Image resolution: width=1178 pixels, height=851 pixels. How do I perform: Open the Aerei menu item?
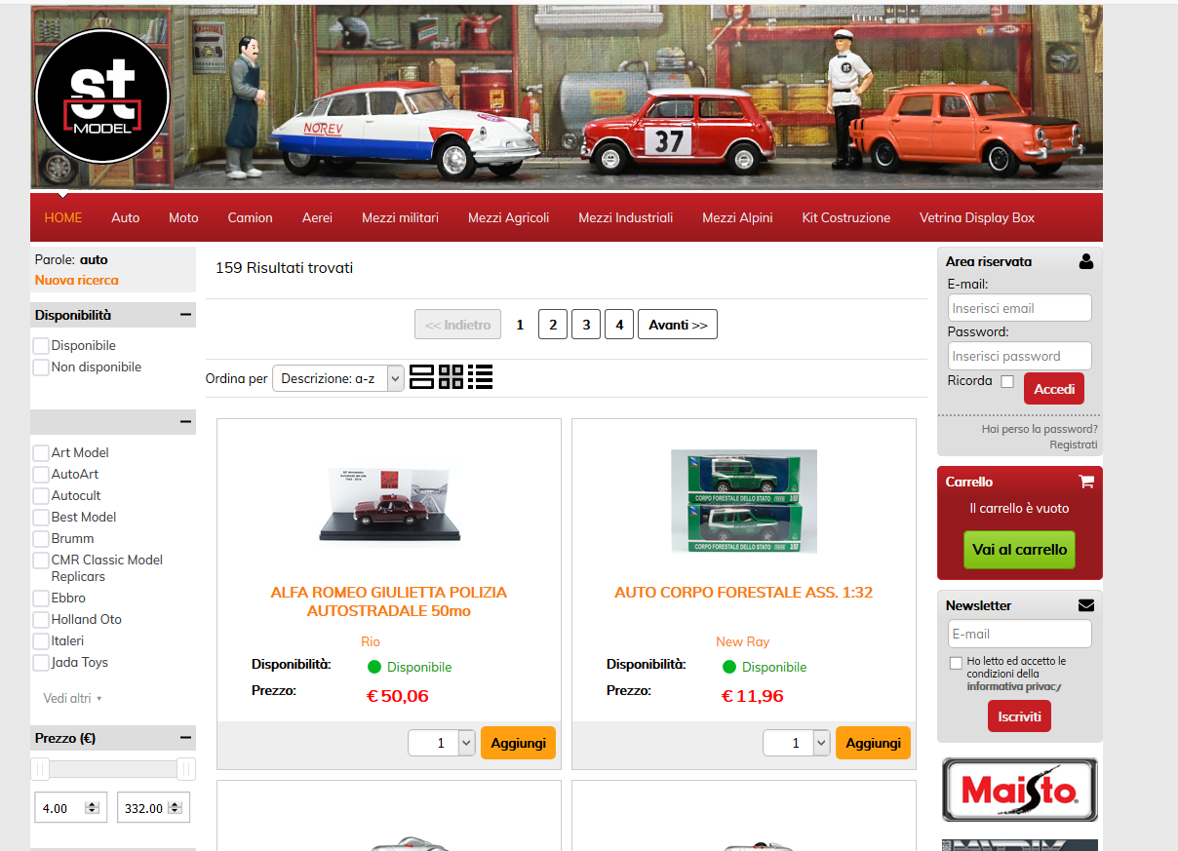click(x=317, y=217)
